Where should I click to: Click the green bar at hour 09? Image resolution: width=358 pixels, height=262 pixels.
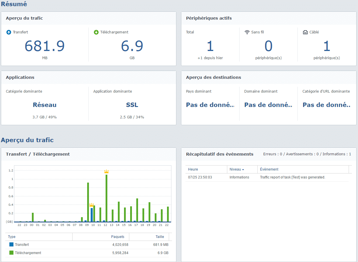(x=88, y=202)
